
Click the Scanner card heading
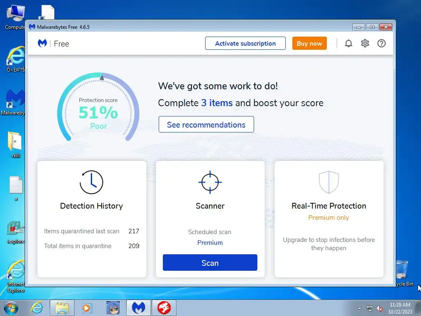210,206
